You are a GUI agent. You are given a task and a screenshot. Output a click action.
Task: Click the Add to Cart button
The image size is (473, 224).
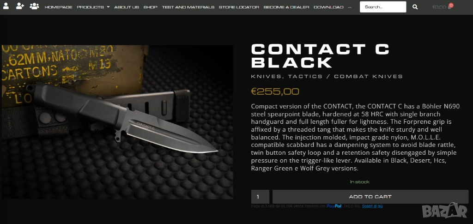pos(370,197)
